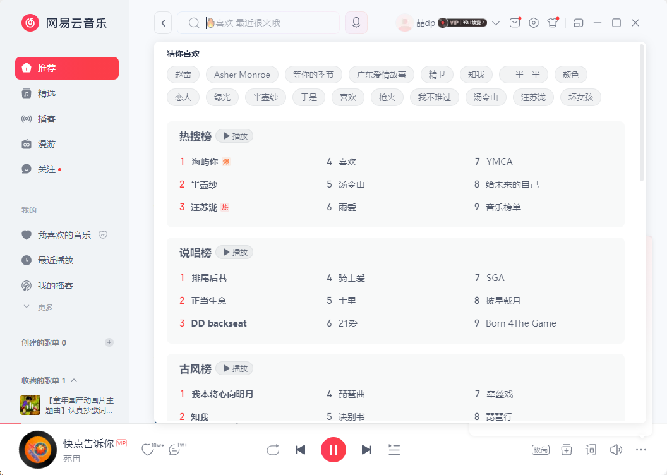Search hot item 海屿你
Viewport: 667px width, 475px height.
(205, 162)
